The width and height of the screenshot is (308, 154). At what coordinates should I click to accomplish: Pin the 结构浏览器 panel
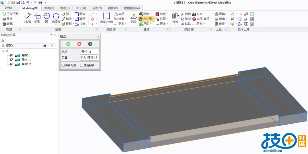51,35
